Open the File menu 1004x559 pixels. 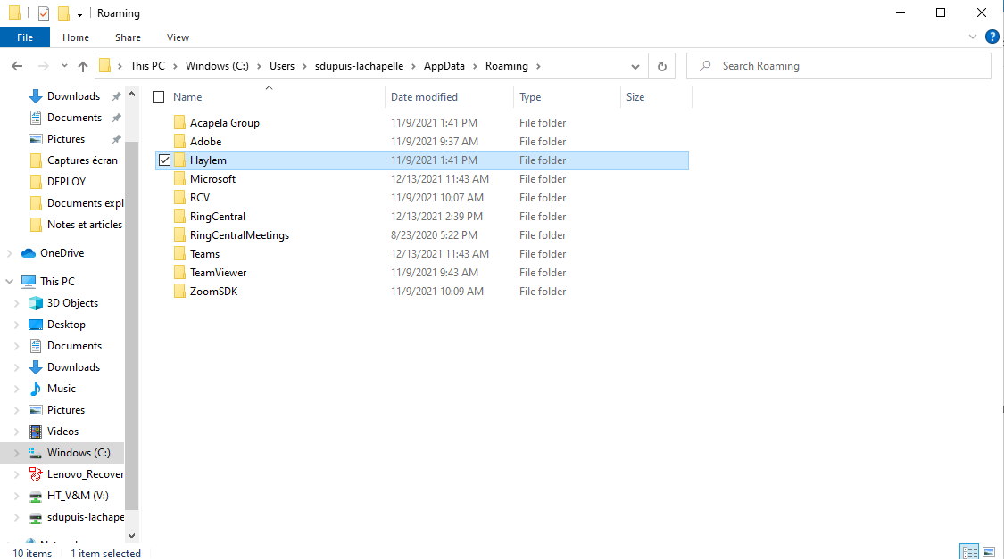pyautogui.click(x=25, y=37)
